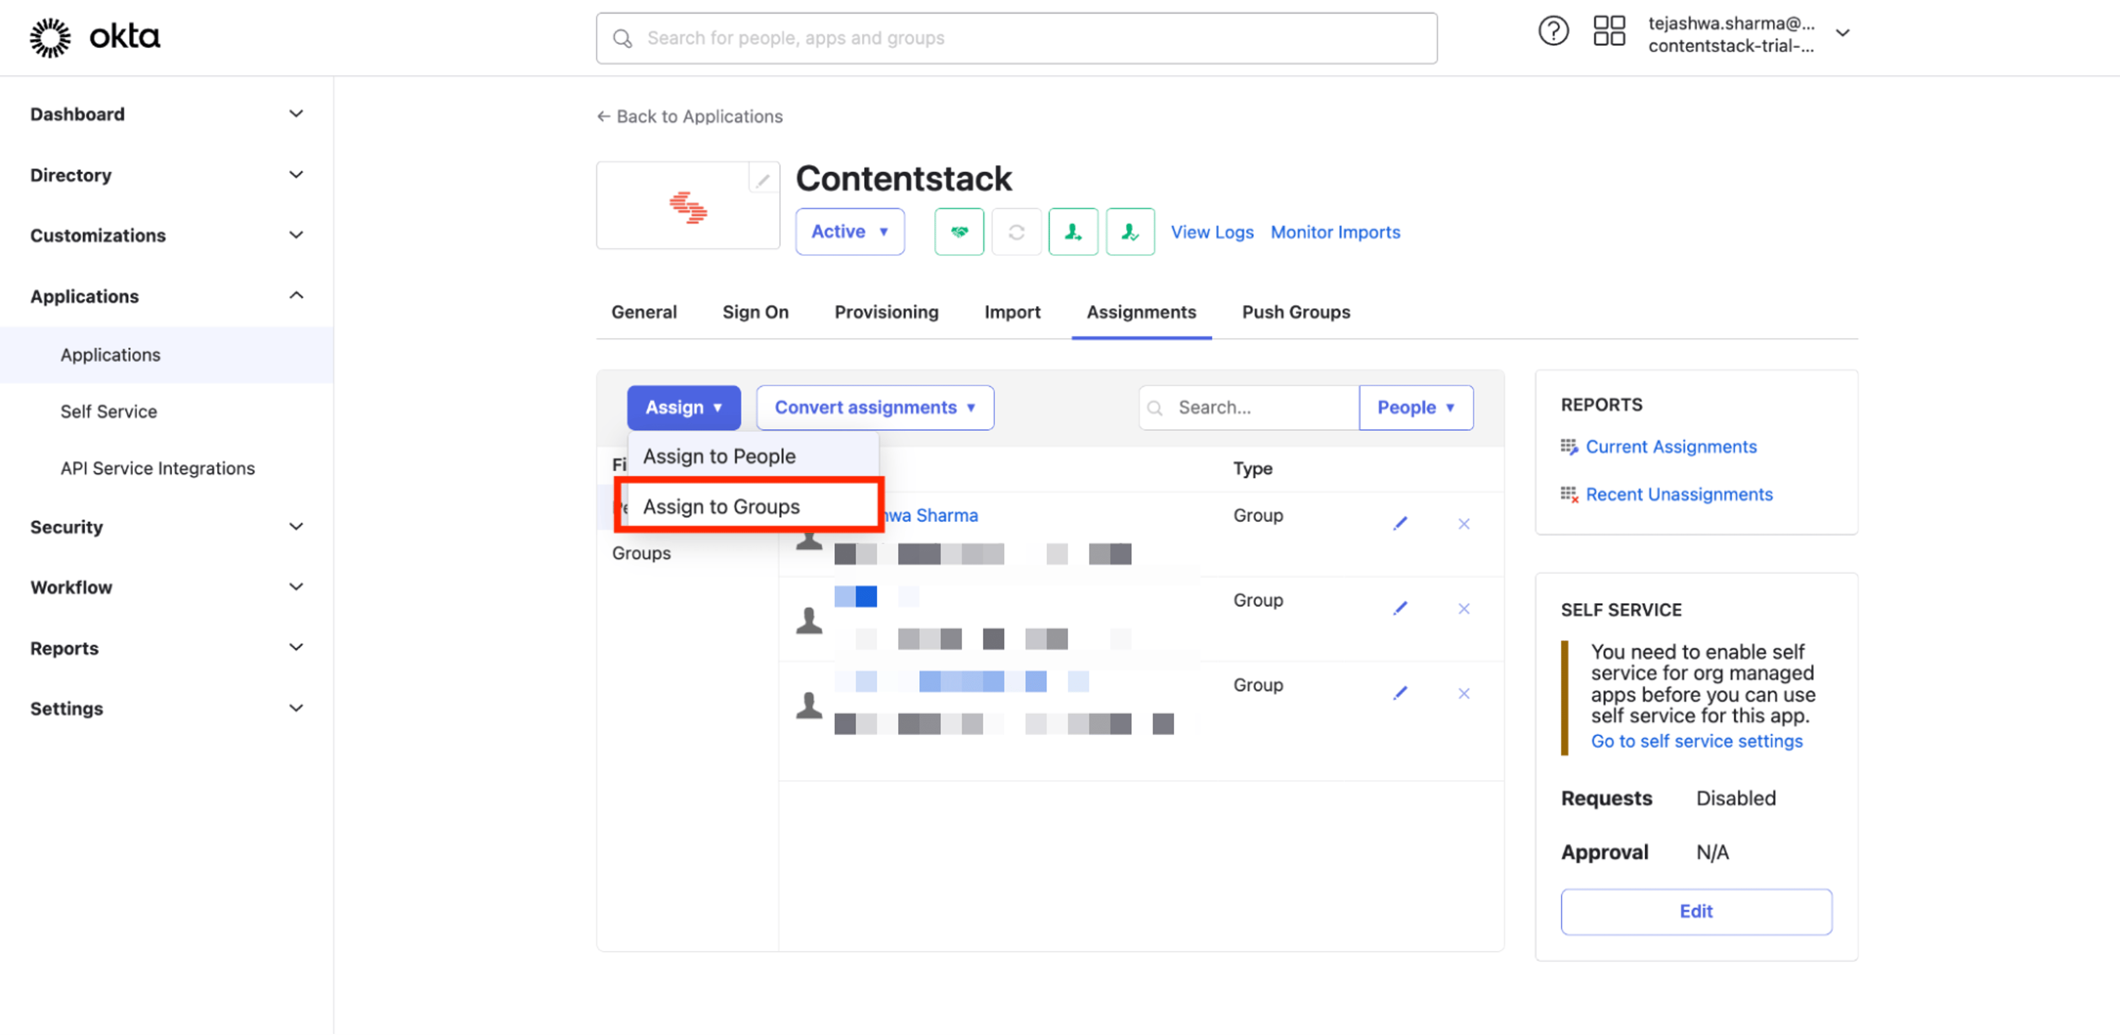
Task: Go back via Back to Applications link
Action: tap(690, 117)
